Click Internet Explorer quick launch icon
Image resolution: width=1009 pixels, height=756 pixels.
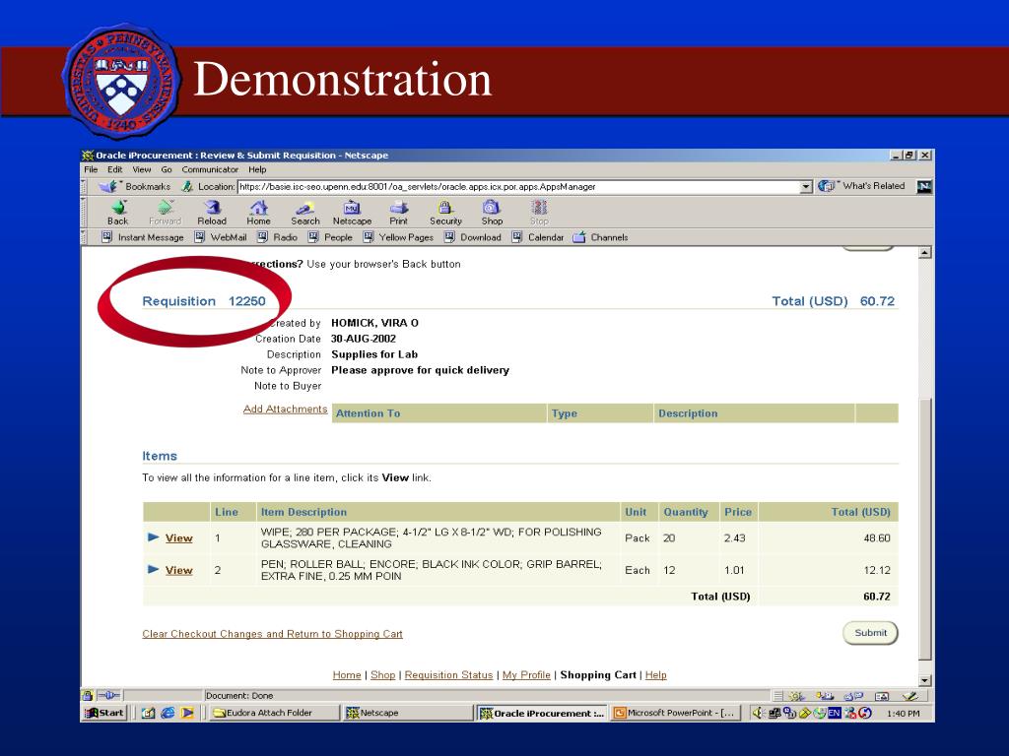pos(168,713)
